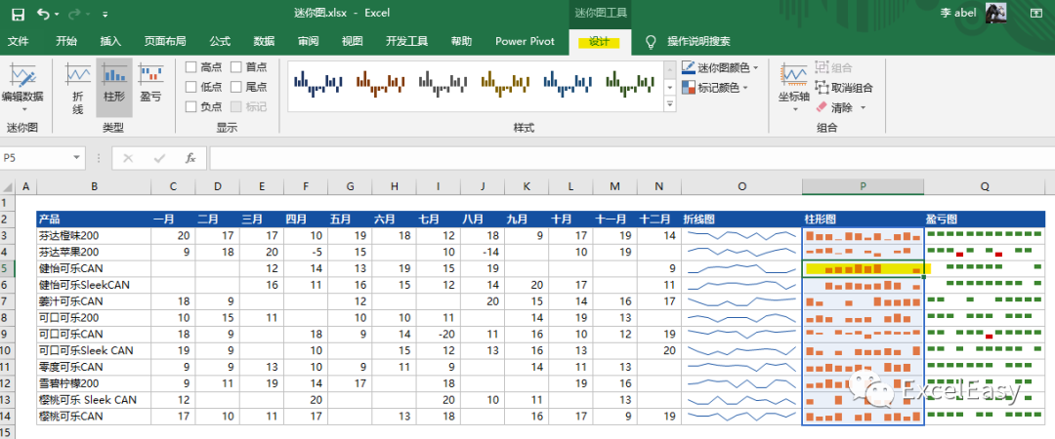Screen dimensions: 1055x439
Task: Click the Clear sparklines eraser icon
Action: click(x=821, y=107)
